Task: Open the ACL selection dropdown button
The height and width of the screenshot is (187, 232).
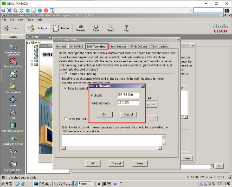Action: [x=152, y=119]
